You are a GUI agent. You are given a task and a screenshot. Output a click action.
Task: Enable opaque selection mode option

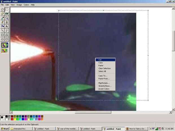point(5,45)
